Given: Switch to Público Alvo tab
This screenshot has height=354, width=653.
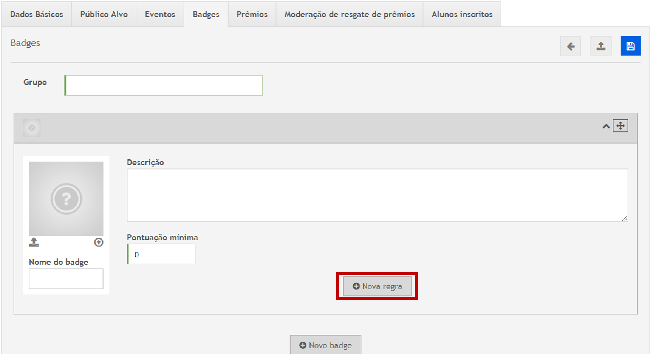Looking at the screenshot, I should tap(104, 14).
